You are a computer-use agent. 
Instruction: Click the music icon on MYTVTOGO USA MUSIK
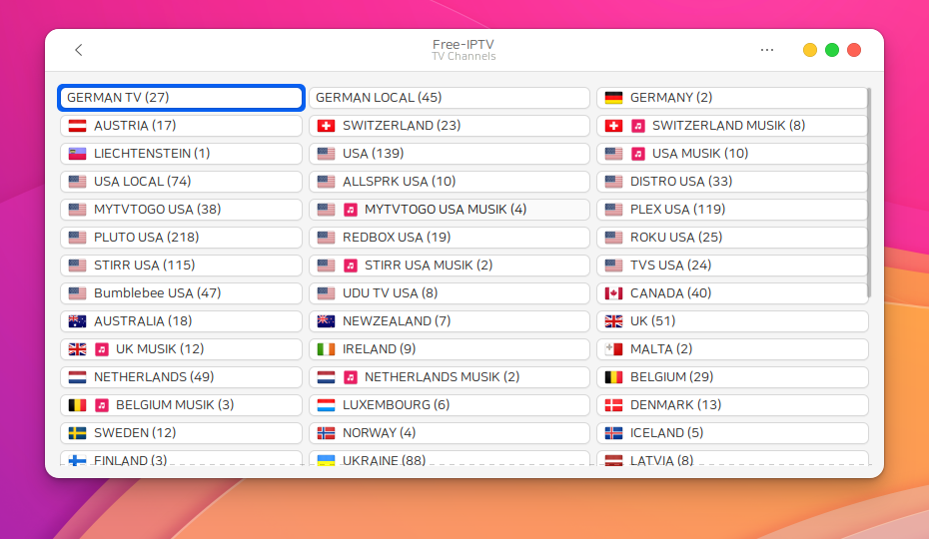351,210
